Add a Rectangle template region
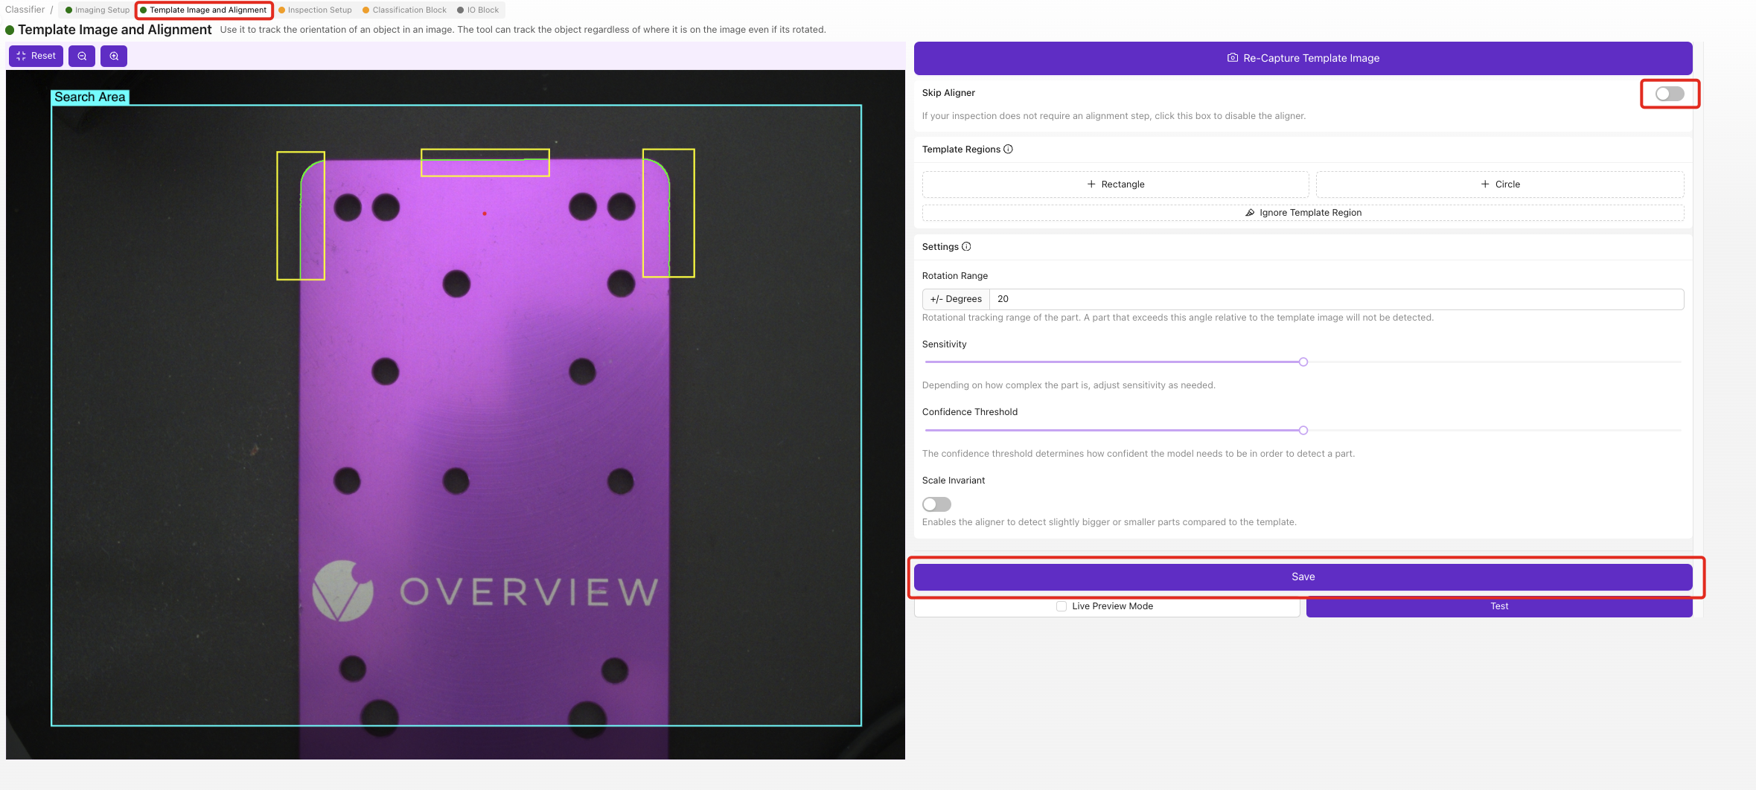Screen dimensions: 1756x790 pos(1115,184)
